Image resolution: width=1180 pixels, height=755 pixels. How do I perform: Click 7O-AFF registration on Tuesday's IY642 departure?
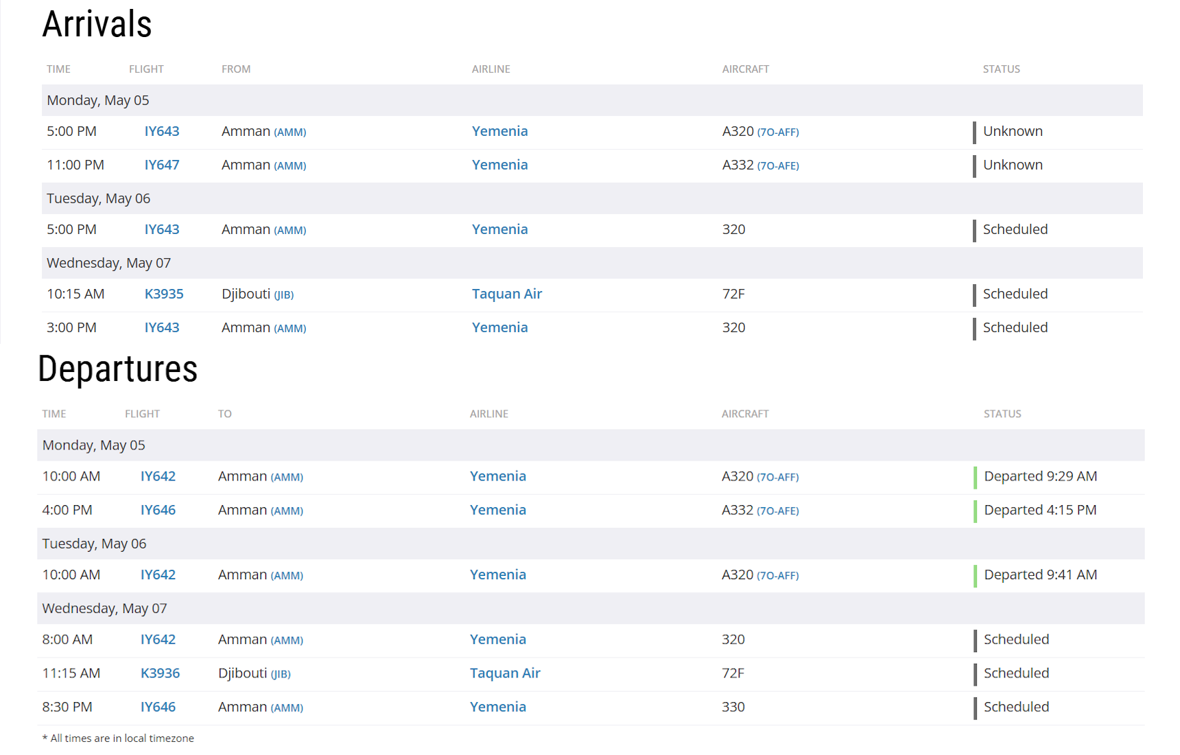coord(777,576)
